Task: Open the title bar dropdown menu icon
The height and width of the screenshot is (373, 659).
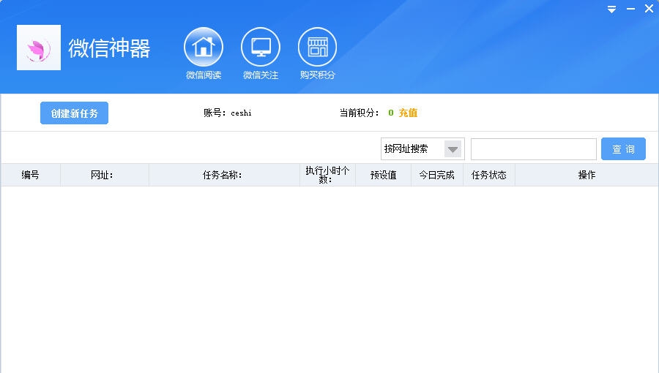Action: tap(612, 9)
